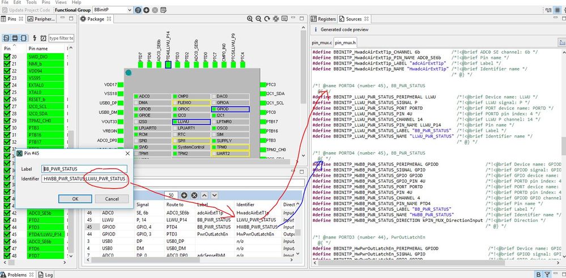Viewport: 566px width, 278px height.
Task: Switch to the Registers tab
Action: pyautogui.click(x=324, y=19)
